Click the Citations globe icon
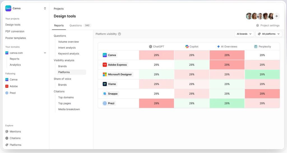Screen dimensions: 287x153 point(7,138)
